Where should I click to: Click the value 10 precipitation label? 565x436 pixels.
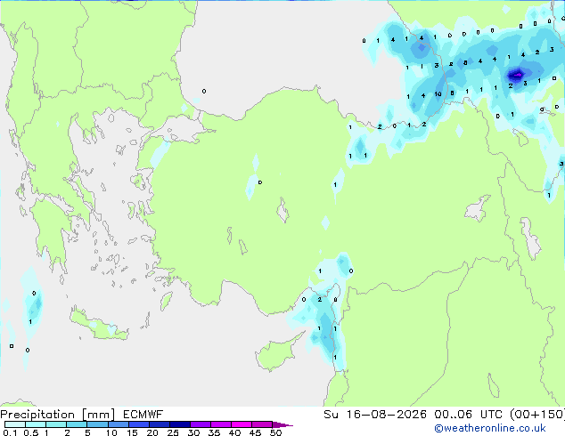438,94
